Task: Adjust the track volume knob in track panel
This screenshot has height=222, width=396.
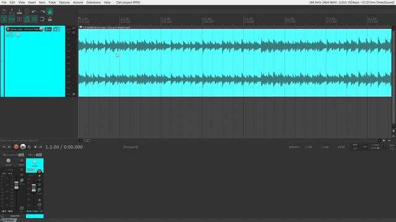Action: point(41,29)
